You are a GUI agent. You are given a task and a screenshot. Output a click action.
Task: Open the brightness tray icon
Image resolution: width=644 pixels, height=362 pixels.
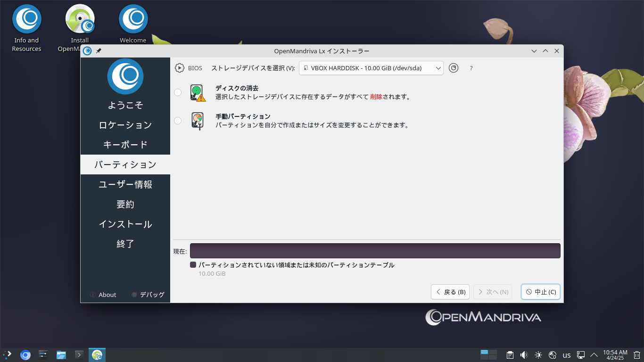[538, 355]
